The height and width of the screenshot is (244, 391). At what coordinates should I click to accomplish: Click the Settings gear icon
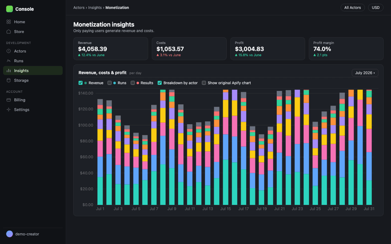8,110
